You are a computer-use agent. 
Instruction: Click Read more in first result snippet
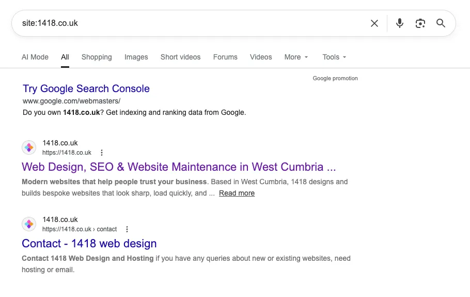coord(237,193)
